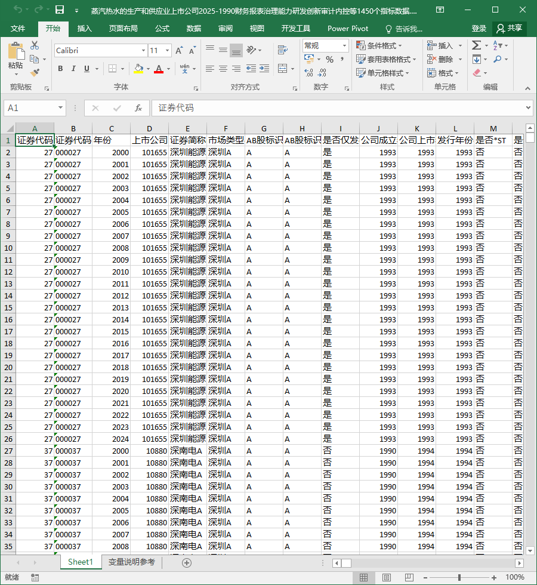Expand the Name Box dropdown arrow
Image resolution: width=537 pixels, height=585 pixels.
tap(60, 108)
